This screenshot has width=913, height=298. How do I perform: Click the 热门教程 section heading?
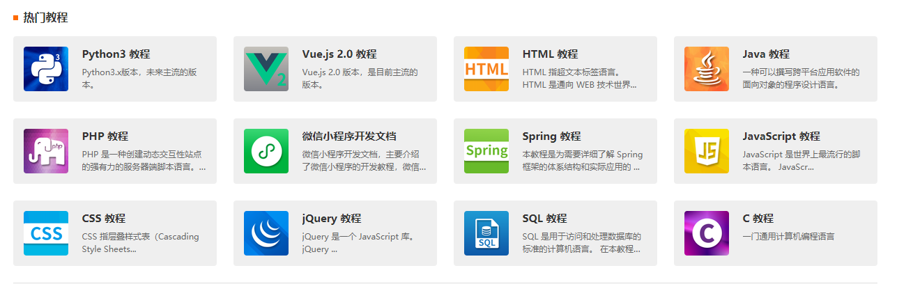coord(45,17)
